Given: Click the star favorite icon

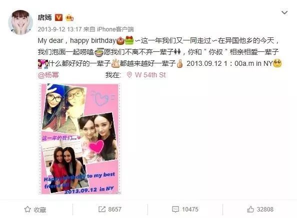Looking at the screenshot, I should [x=27, y=210].
